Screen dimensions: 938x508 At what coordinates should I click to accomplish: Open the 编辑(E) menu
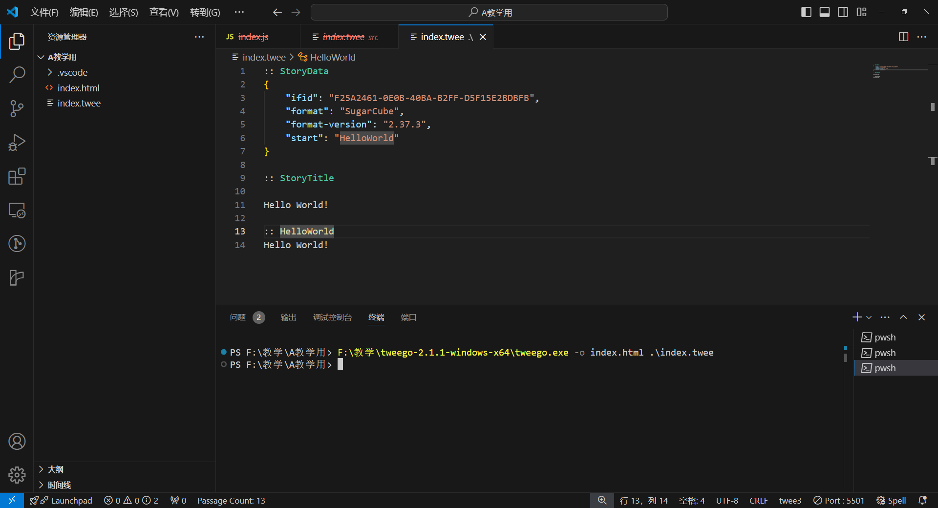point(84,12)
